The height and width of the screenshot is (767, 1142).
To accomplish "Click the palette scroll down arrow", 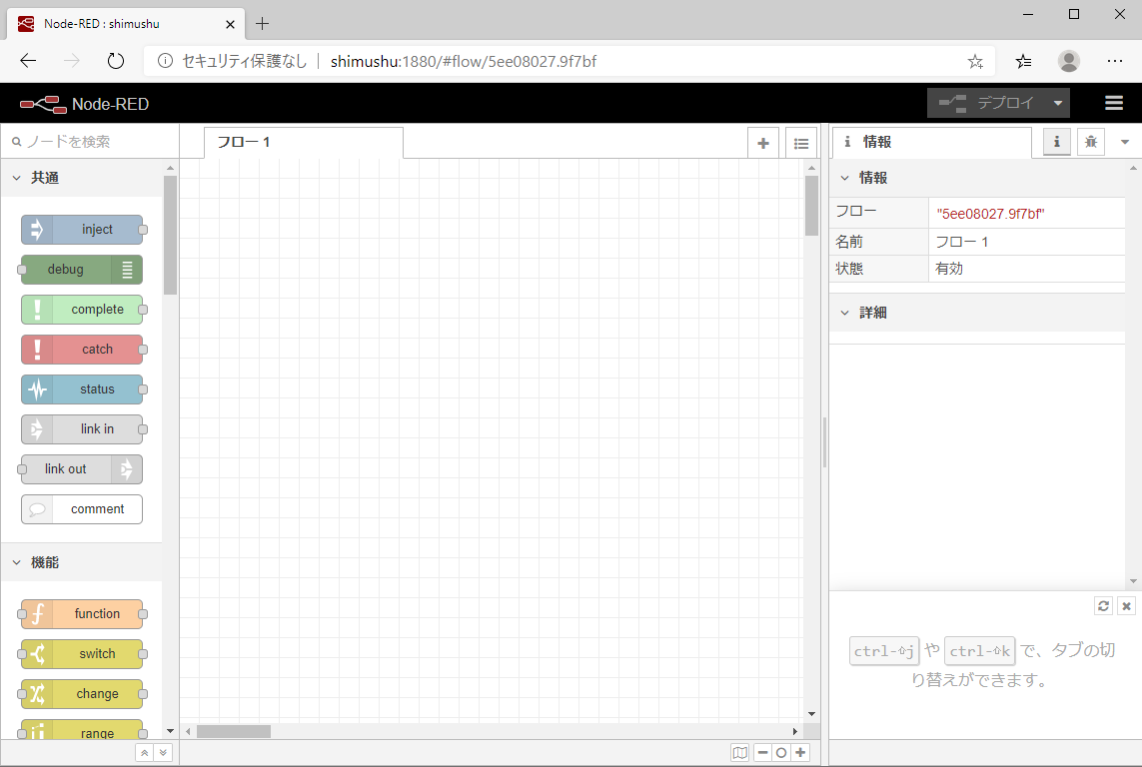I will (x=171, y=731).
